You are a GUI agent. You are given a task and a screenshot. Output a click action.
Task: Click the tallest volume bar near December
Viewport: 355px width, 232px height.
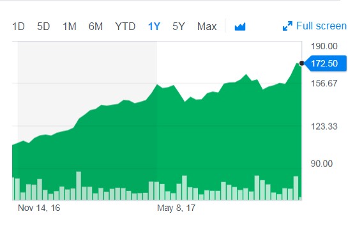[x=79, y=186]
